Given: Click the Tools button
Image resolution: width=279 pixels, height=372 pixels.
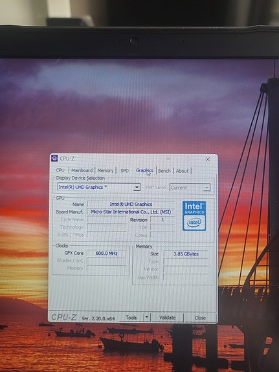Looking at the screenshot, I should pos(131,318).
